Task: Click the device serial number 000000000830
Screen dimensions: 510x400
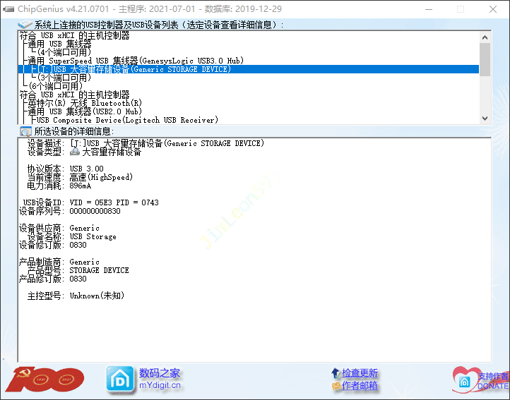Action: [95, 211]
